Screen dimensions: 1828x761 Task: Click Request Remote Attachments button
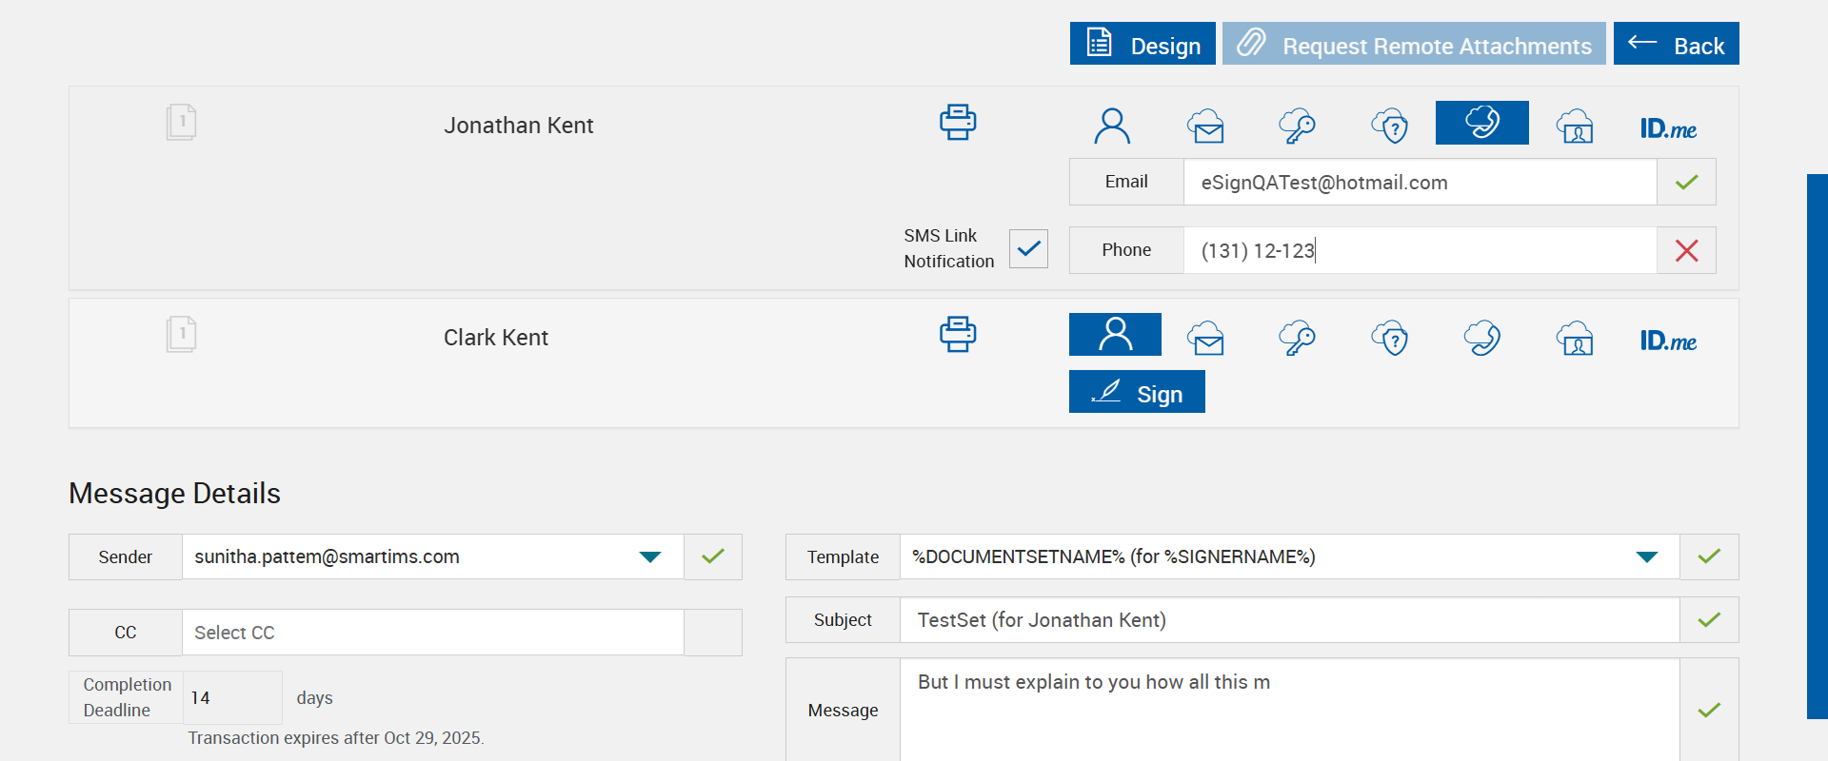click(x=1414, y=45)
